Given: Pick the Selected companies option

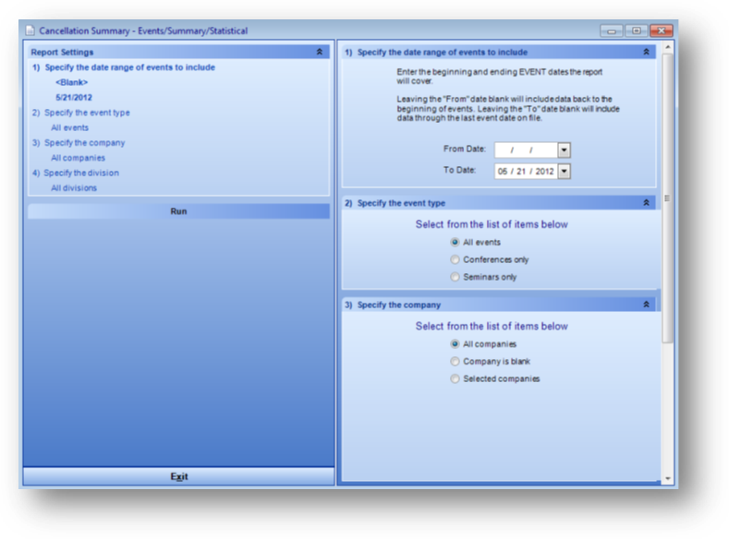Looking at the screenshot, I should (455, 378).
